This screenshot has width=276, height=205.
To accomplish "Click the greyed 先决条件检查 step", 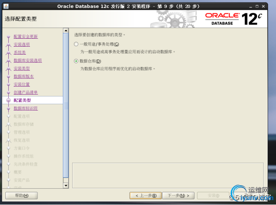I will 26,164.
